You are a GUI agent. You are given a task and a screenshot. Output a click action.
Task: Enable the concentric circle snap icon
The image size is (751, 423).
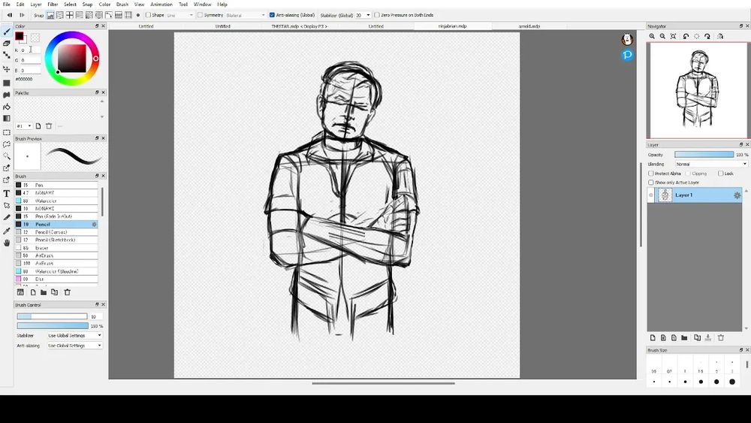(99, 15)
